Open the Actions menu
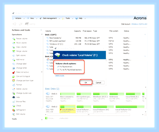Screen dimensions: 159x132 click(x=18, y=18)
